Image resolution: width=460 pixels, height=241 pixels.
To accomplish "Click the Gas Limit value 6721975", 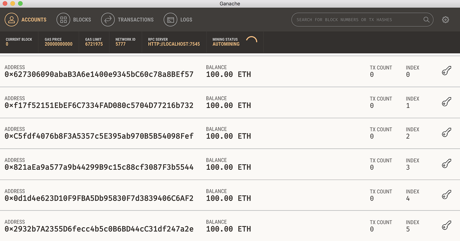I will point(94,44).
